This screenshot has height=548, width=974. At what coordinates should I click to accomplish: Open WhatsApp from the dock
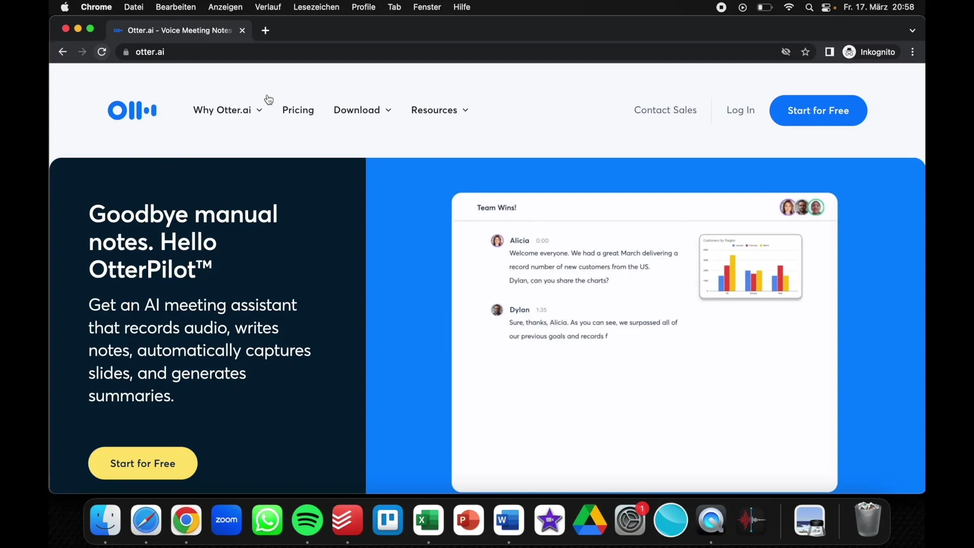click(267, 520)
